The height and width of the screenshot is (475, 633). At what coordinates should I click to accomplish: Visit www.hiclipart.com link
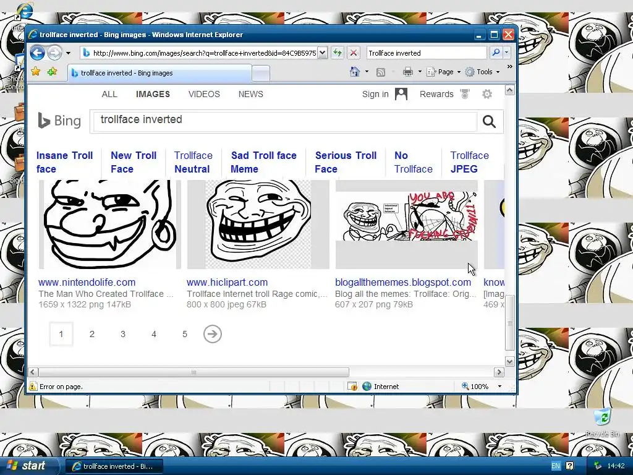tap(227, 282)
